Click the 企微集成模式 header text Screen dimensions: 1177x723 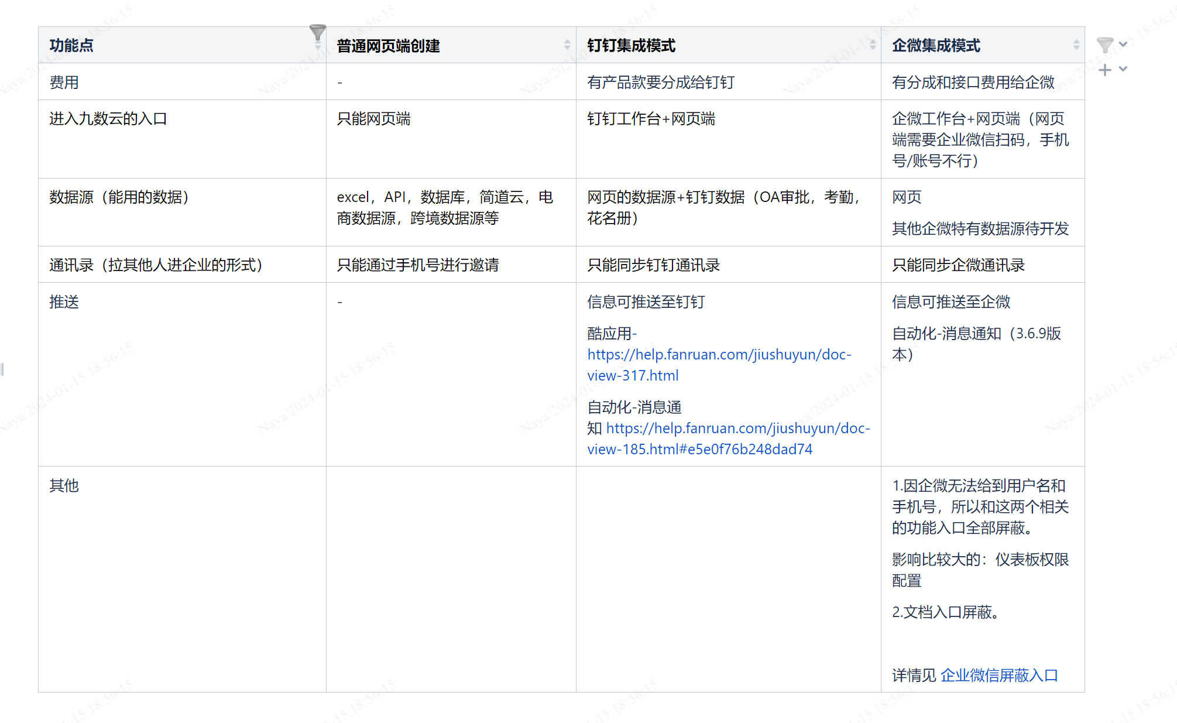click(x=935, y=46)
